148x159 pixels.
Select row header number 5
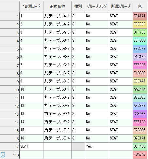(x=10, y=49)
